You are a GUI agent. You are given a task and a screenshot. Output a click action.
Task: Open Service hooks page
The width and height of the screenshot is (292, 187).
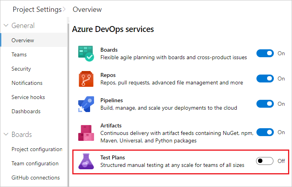28,97
